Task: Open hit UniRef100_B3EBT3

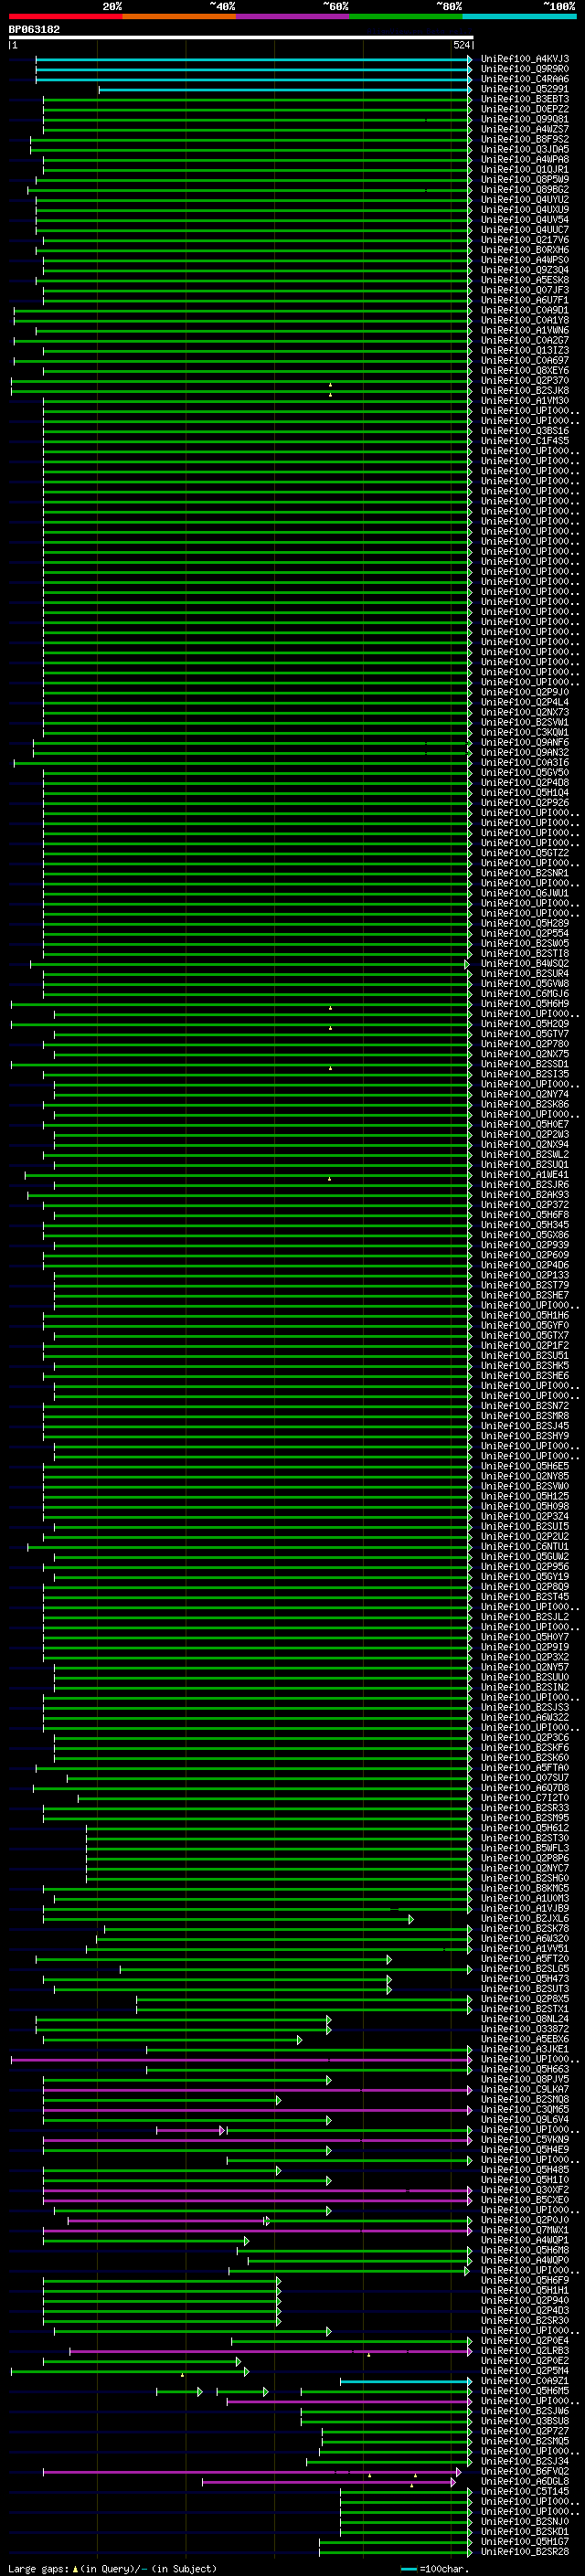Action: point(525,99)
